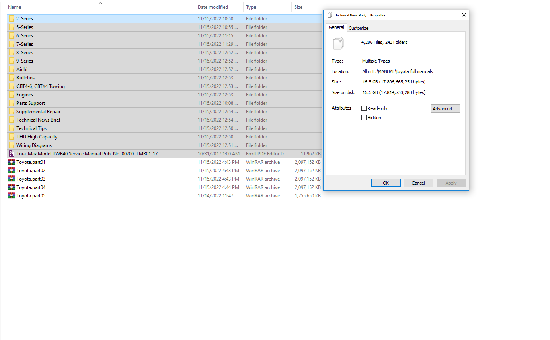The height and width of the screenshot is (340, 550).
Task: Select the Toyota.part01 WinRAR archive icon
Action: (12, 162)
